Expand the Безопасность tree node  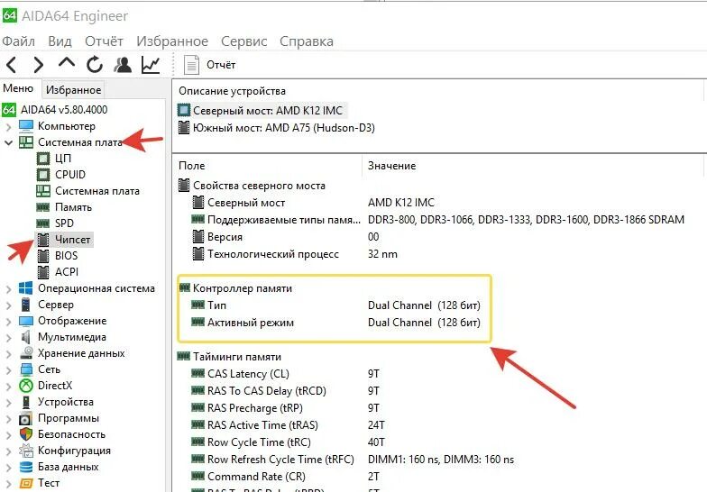click(x=9, y=434)
